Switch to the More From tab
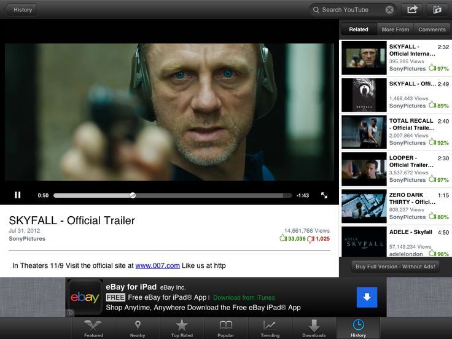The image size is (452, 339). 395,29
